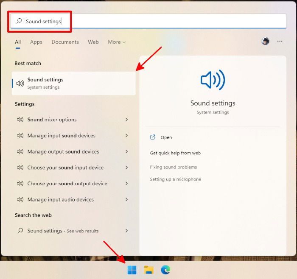The width and height of the screenshot is (297, 279).
Task: Open the three-dot options menu
Action: pos(280,41)
